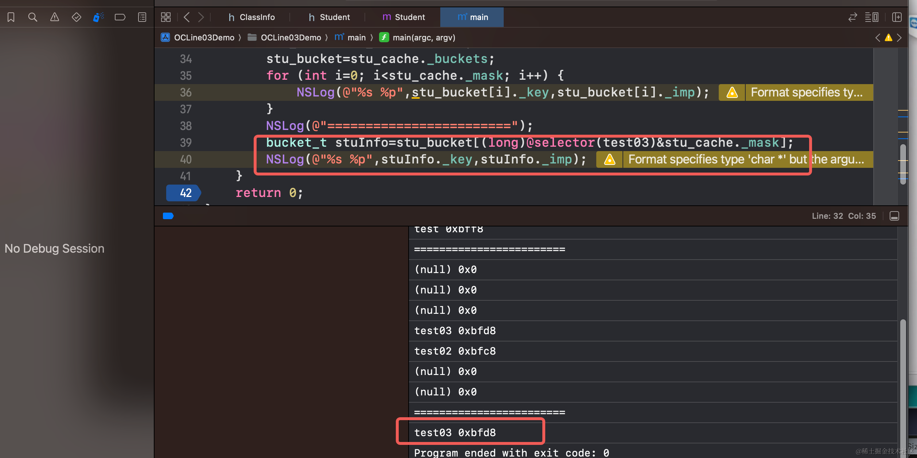917x458 pixels.
Task: Switch to the Student implementation tab
Action: pyautogui.click(x=404, y=17)
